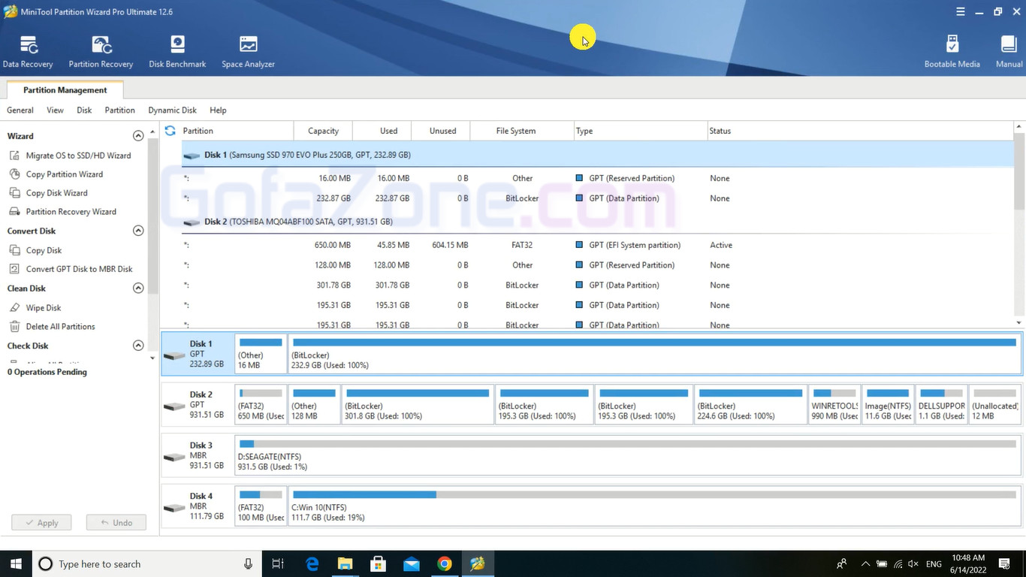Refresh the partition list with the reload icon
This screenshot has height=577, width=1026.
point(170,131)
